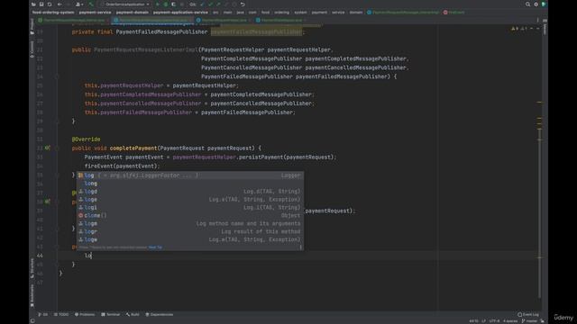Open IDE settings gear icon

pos(536,4)
